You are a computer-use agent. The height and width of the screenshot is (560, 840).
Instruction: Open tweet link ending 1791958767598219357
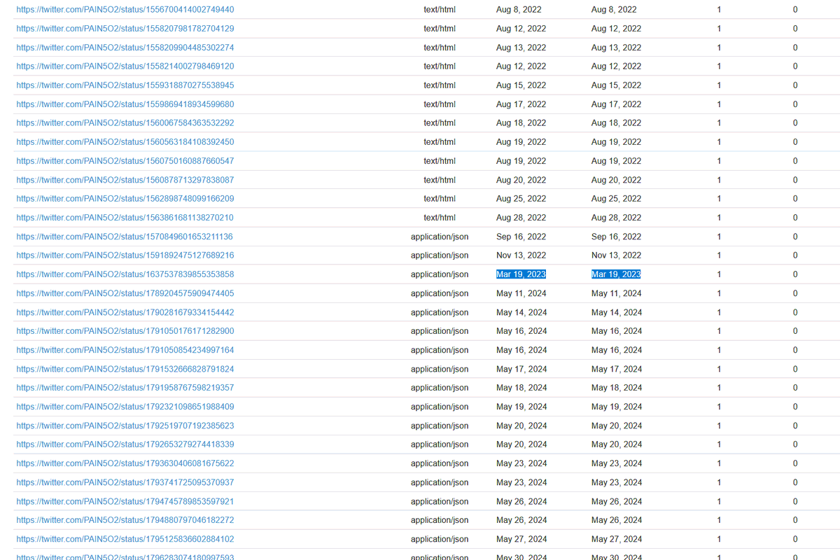125,388
